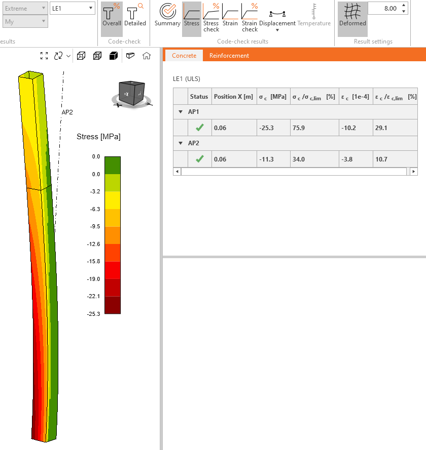Enable the Detailed code-check mode
The image size is (426, 450).
135,15
